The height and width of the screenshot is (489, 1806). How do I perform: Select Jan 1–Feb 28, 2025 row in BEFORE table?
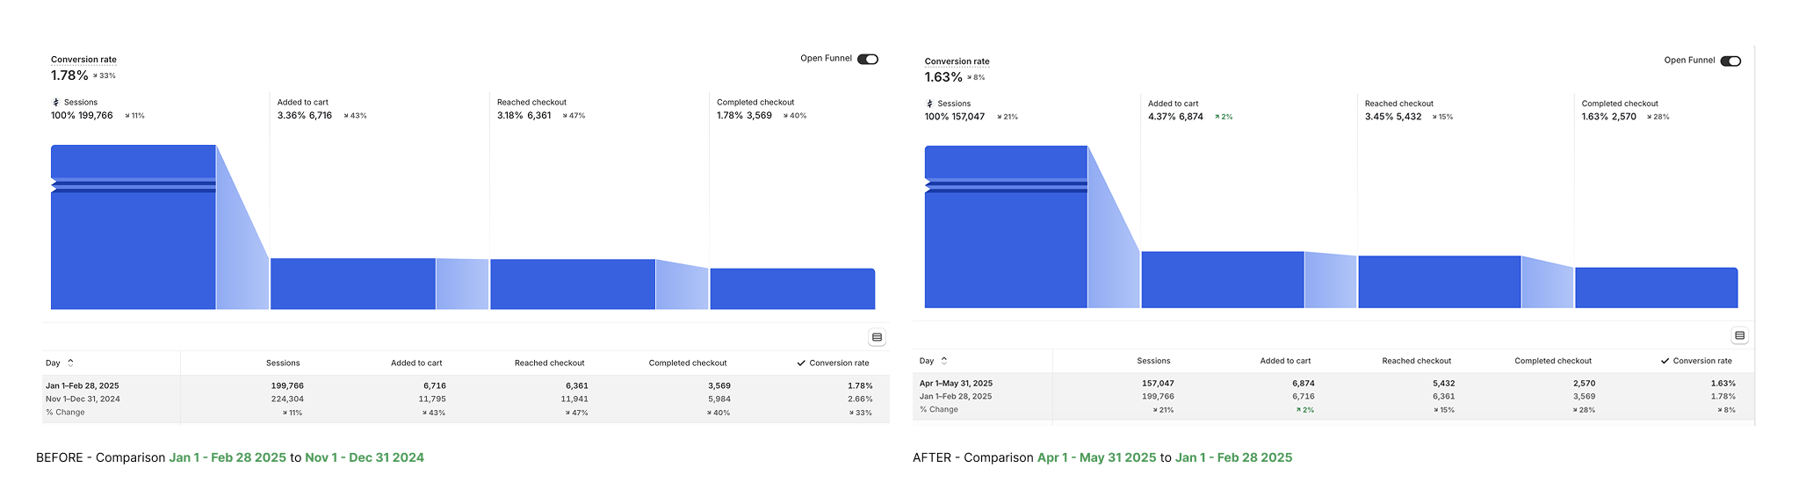coord(83,385)
